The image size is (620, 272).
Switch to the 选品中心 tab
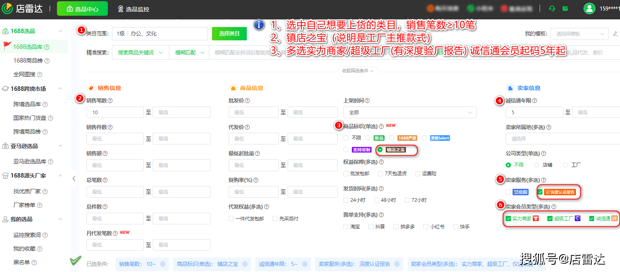[82, 8]
